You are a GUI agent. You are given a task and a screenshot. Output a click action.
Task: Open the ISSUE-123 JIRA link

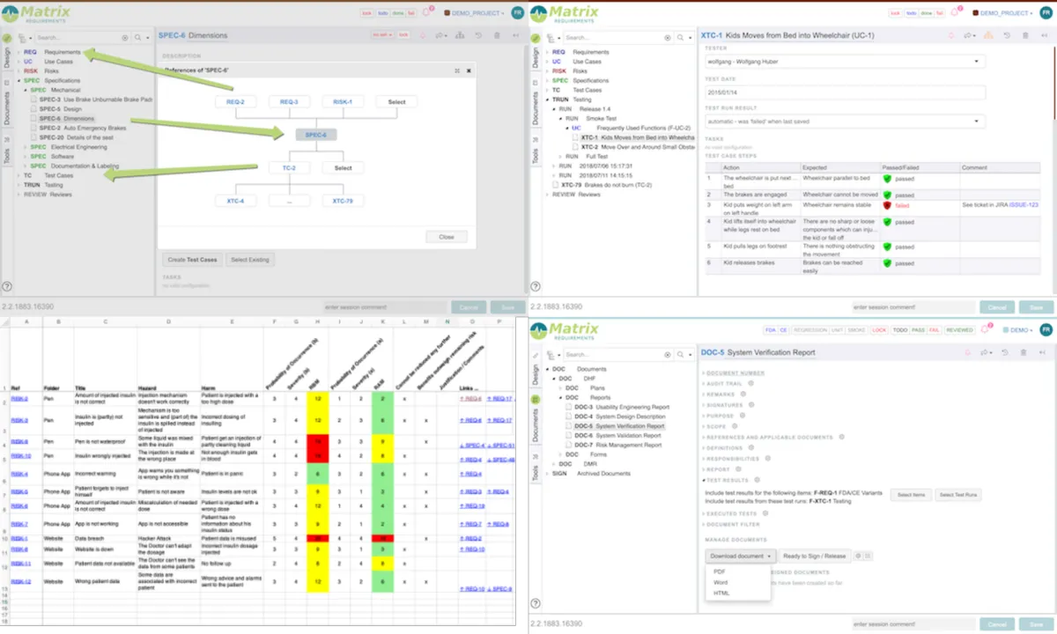click(x=1024, y=204)
